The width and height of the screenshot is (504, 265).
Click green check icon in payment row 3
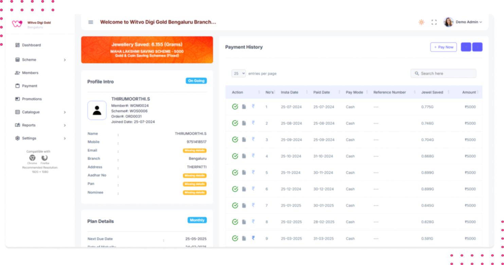(235, 139)
